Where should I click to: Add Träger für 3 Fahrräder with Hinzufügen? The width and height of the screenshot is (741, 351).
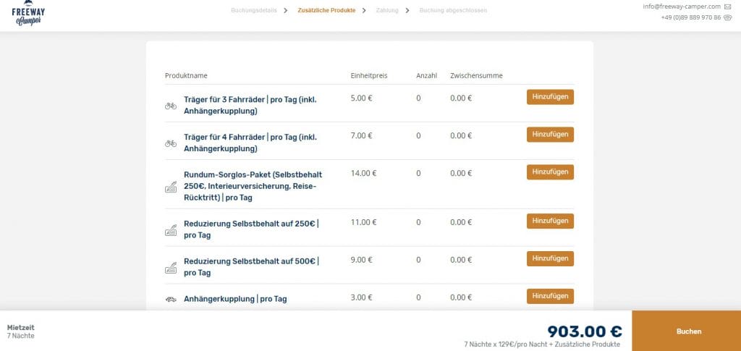coord(550,97)
